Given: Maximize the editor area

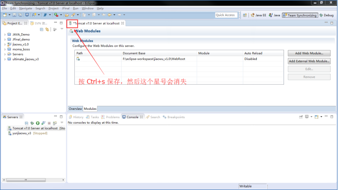Looking at the screenshot, I should point(332,23).
